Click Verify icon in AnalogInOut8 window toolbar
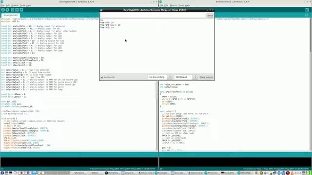This screenshot has width=312, height=175. pyautogui.click(x=3, y=10)
